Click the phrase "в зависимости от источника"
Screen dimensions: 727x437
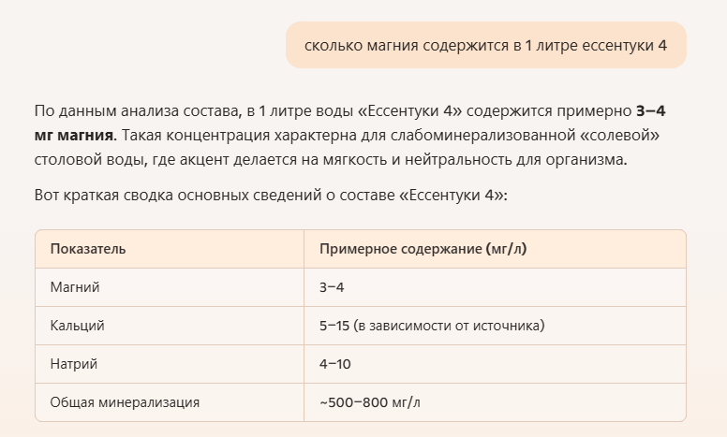[x=450, y=326]
